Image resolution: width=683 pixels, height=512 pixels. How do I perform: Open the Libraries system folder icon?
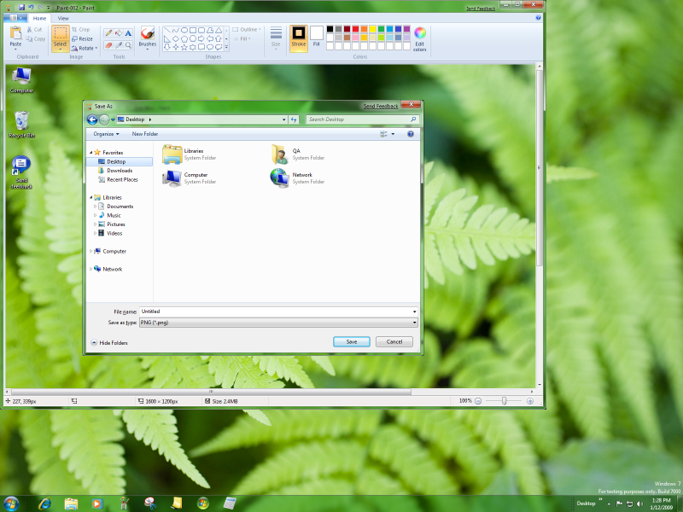(x=172, y=154)
